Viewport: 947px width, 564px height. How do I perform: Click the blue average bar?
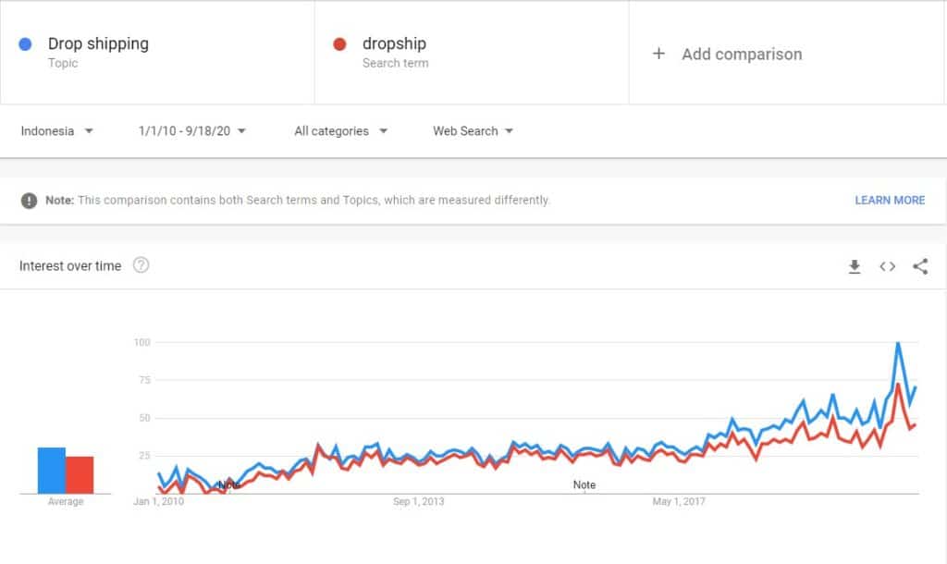tap(51, 470)
